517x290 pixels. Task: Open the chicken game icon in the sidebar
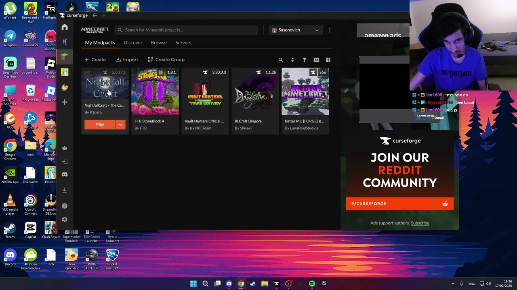click(65, 87)
